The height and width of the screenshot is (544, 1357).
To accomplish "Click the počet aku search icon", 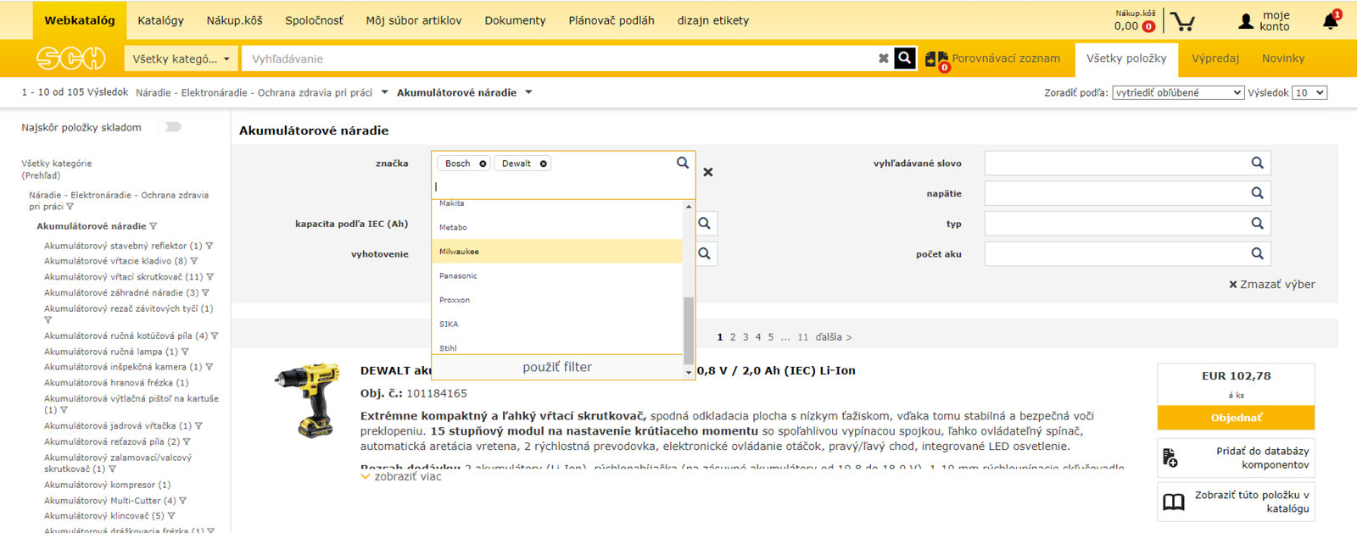I will (1257, 253).
